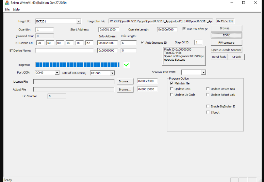
Task: Click the Start Address input field
Action: (108, 29)
